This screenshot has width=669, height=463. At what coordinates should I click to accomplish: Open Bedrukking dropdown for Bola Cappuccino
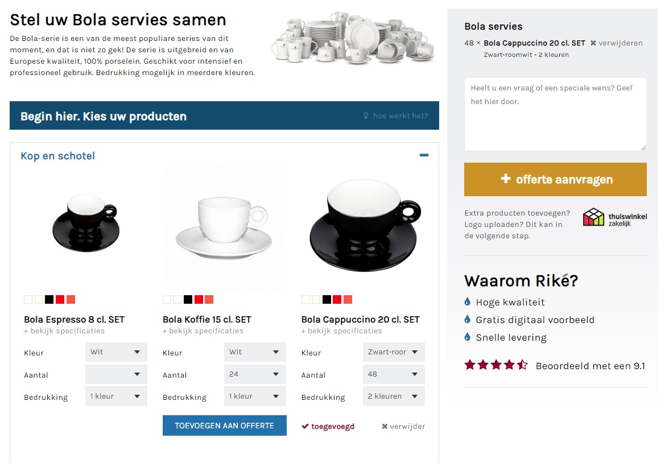[394, 396]
